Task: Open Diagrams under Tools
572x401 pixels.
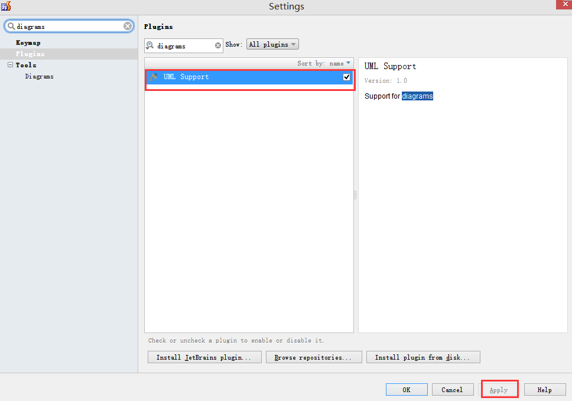Action: (x=40, y=77)
